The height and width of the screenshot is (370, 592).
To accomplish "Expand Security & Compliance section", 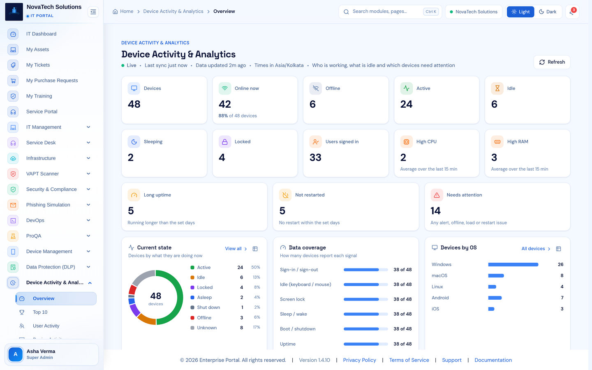I will (88, 189).
